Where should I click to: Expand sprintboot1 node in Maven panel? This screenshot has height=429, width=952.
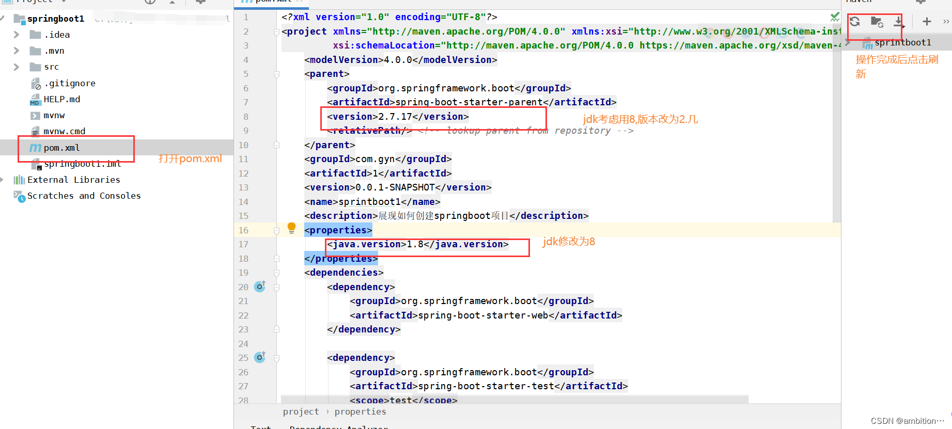coord(847,42)
